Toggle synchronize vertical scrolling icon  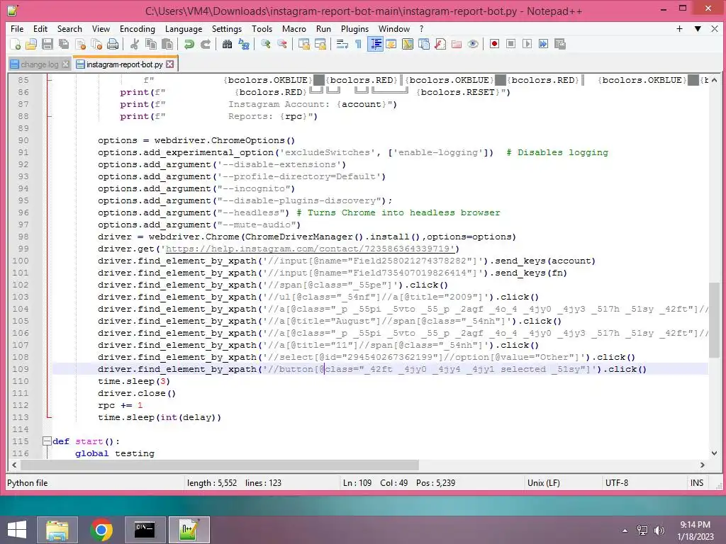pyautogui.click(x=303, y=44)
